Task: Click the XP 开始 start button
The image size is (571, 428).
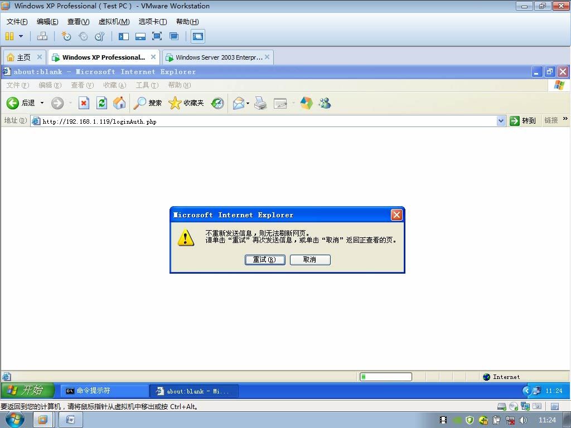Action: (x=28, y=390)
